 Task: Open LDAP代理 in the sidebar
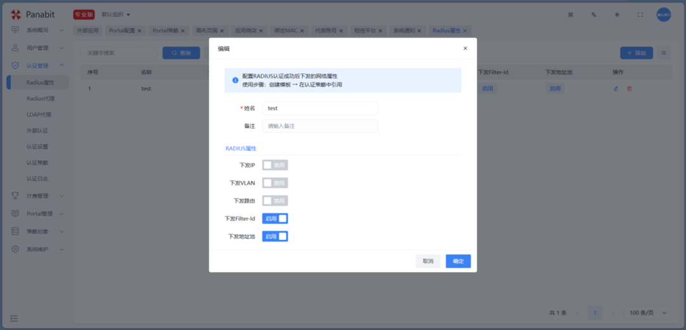click(39, 114)
